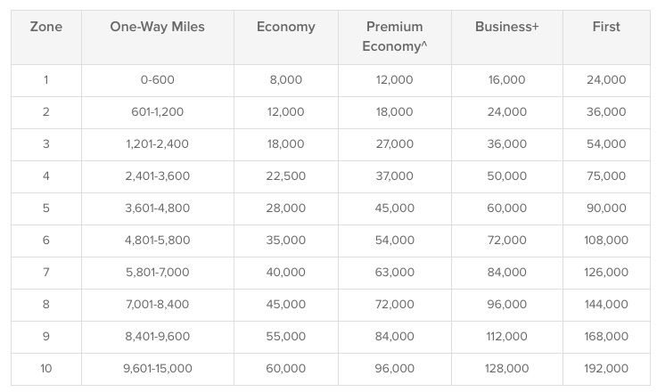Click the Economy column header
Viewport: 657px width, 392px height.
(x=286, y=27)
